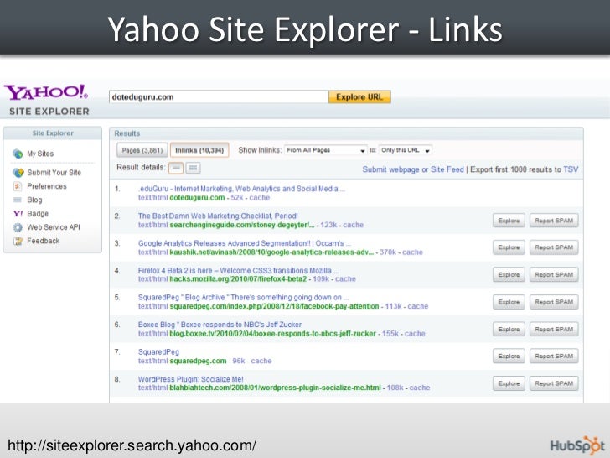Open Google Analytics Advanced Segmentation result
The height and width of the screenshot is (458, 610).
coord(245,243)
